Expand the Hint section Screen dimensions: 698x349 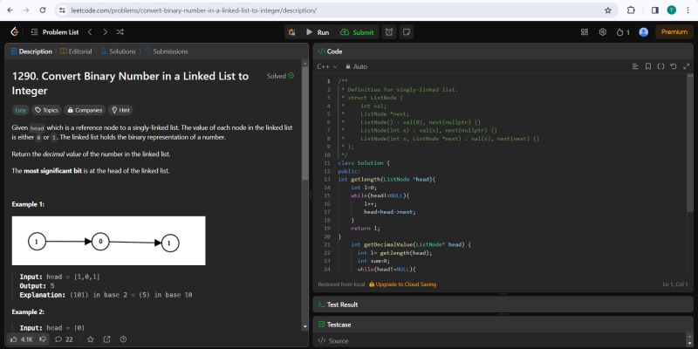coord(120,110)
